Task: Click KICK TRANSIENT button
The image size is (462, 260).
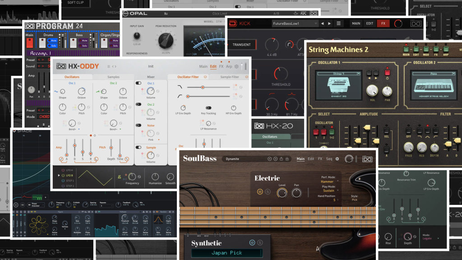Action: 242,45
